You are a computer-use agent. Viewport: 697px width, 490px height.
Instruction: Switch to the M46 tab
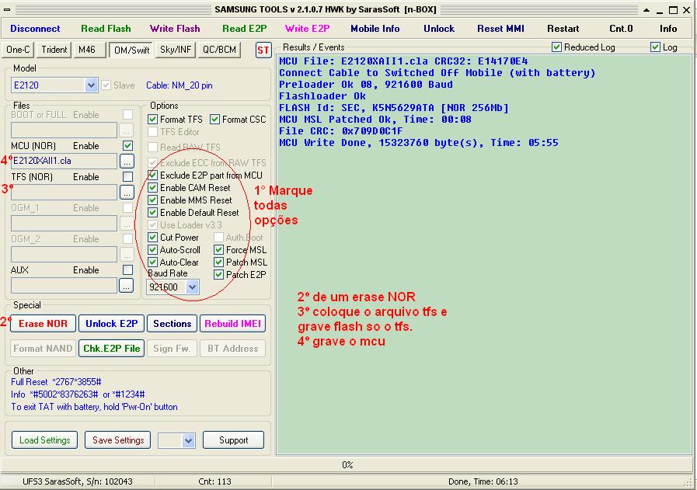click(89, 50)
